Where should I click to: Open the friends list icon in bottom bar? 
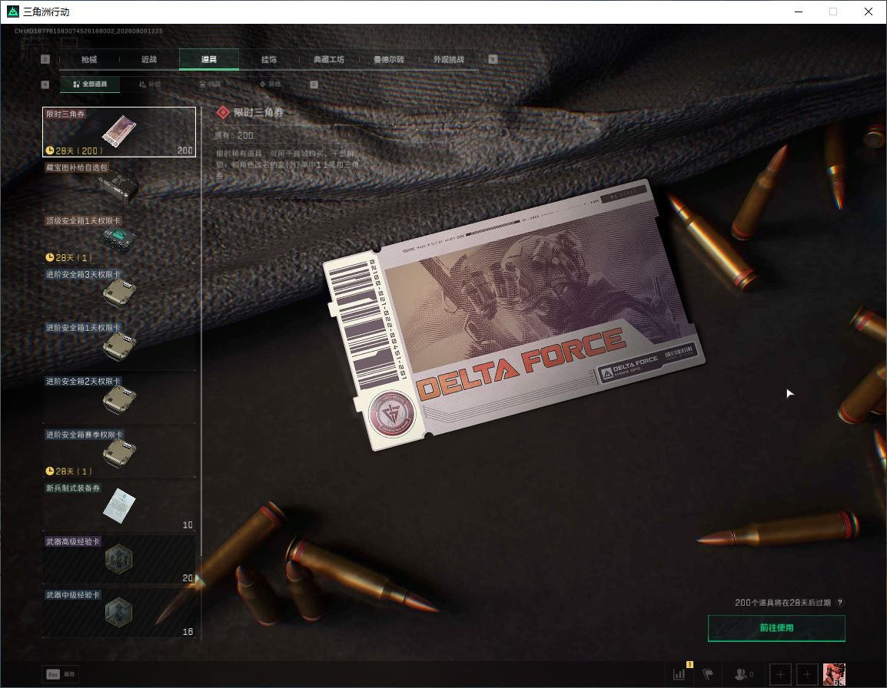click(743, 674)
